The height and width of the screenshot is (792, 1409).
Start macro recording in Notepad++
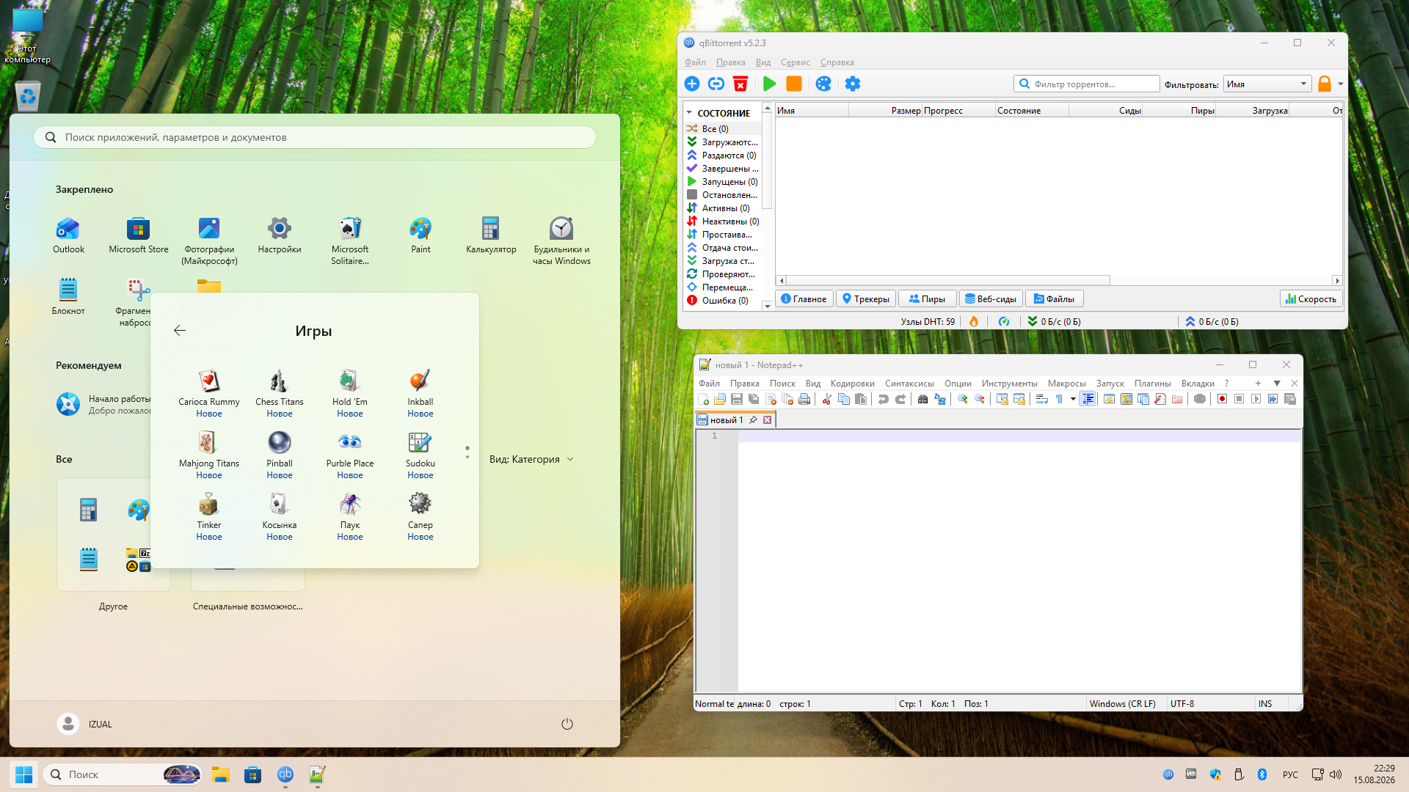pyautogui.click(x=1222, y=399)
